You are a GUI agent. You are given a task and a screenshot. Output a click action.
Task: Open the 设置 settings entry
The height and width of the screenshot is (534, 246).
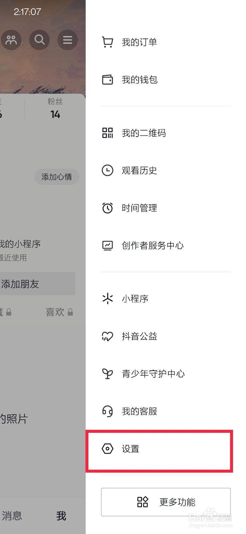click(160, 449)
